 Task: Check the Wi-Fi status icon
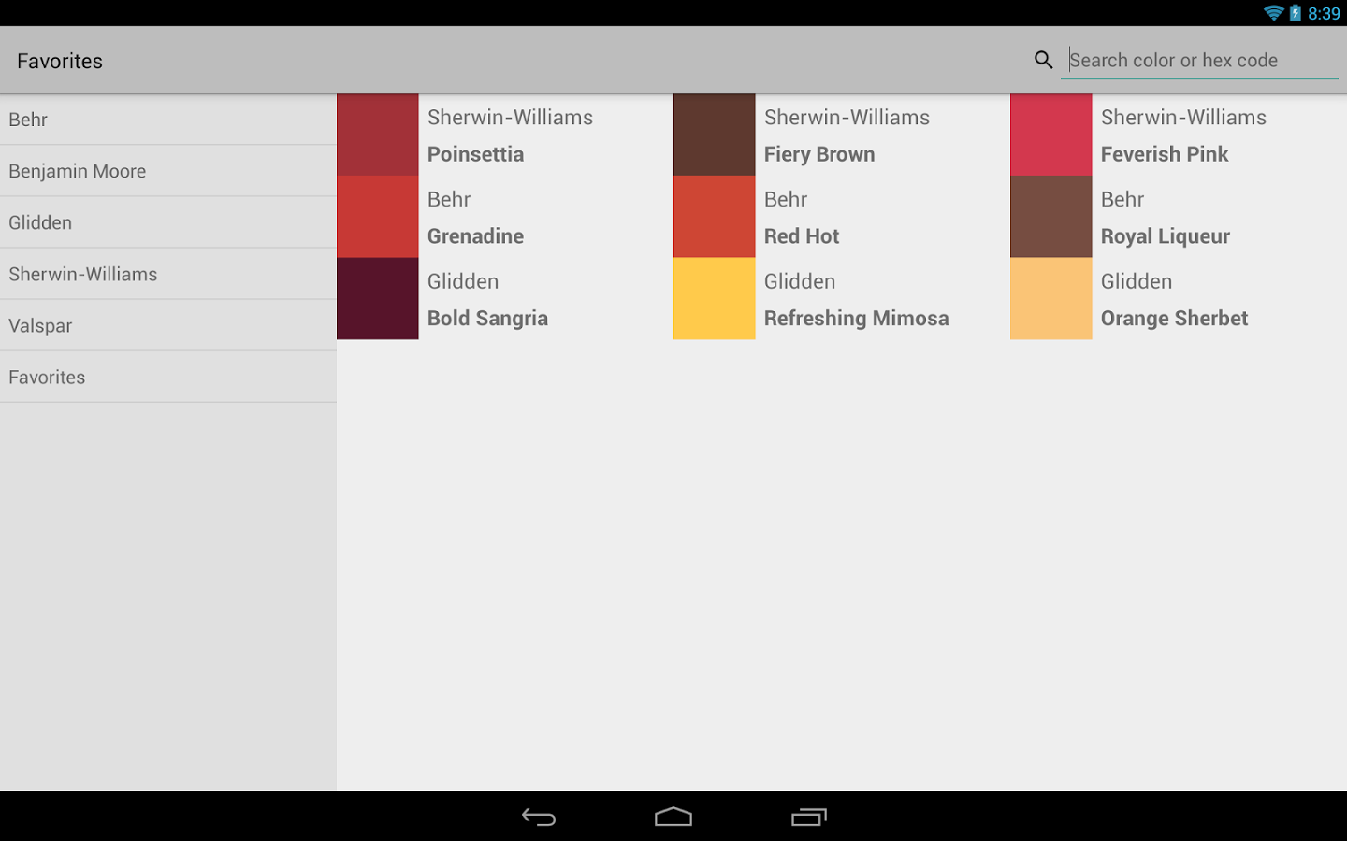(x=1273, y=13)
